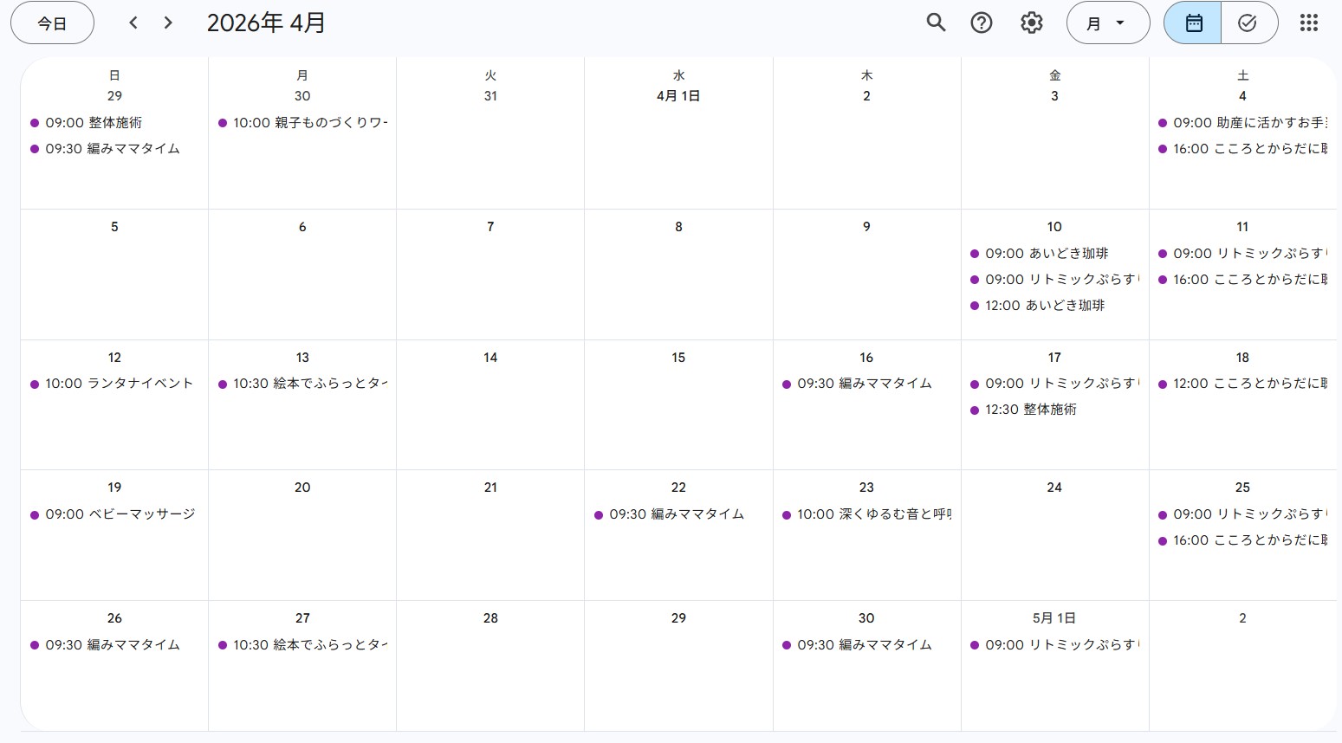Screen dimensions: 1342x743
Task: Click the 10:00 親子ものづくり event
Action: 309,123
